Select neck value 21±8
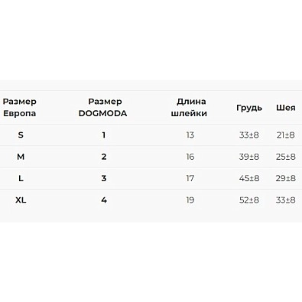302x302 pixels. pyautogui.click(x=286, y=135)
